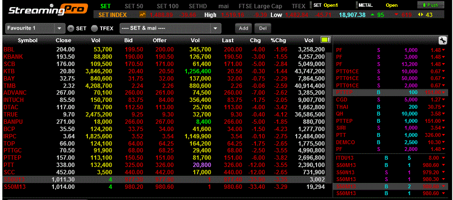Select the TFEX radio button

(x=95, y=28)
